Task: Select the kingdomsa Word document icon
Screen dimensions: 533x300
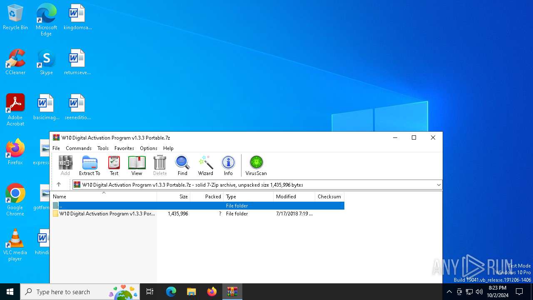Action: [77, 17]
